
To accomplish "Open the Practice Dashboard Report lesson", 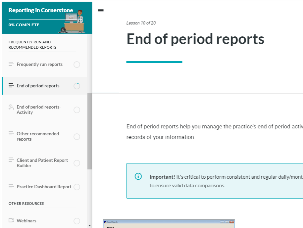I will [x=44, y=187].
